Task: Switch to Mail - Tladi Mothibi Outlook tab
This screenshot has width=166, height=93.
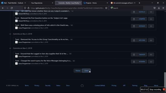Action: click(13, 3)
